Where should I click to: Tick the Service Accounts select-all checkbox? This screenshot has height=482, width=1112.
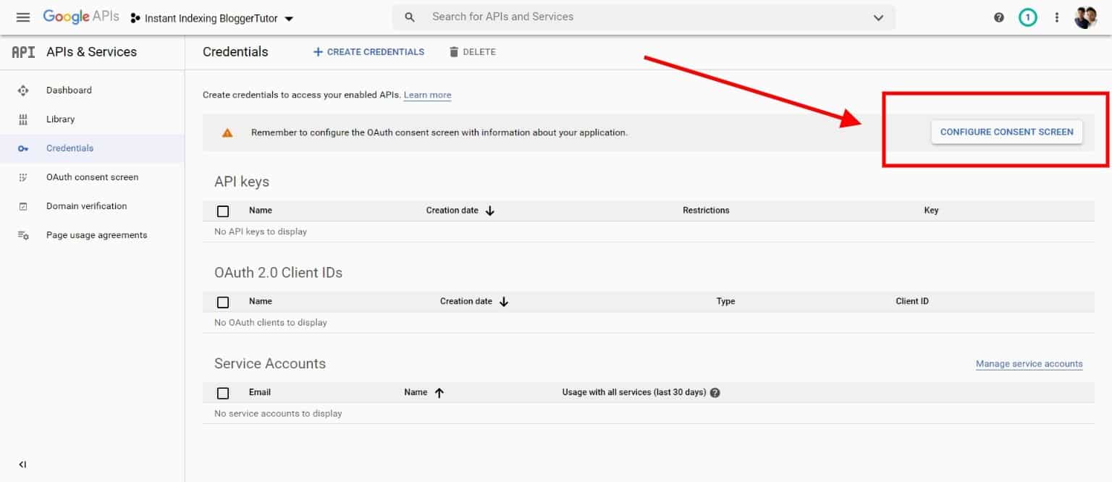[x=223, y=393]
